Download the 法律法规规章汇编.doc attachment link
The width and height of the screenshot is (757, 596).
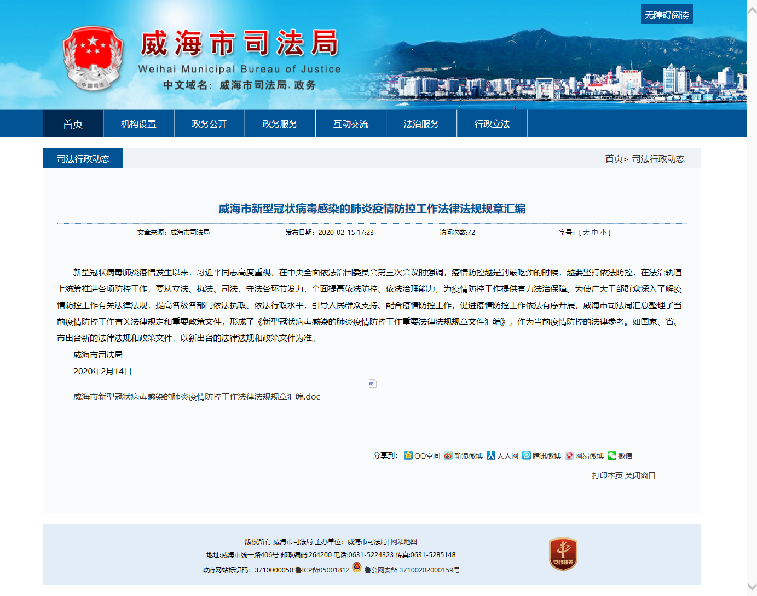pos(197,397)
